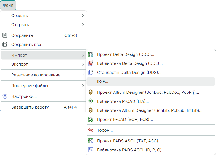The height and width of the screenshot is (155, 216).
Task: Click the P-CAD library (LIA) icon
Action: coord(91,101)
